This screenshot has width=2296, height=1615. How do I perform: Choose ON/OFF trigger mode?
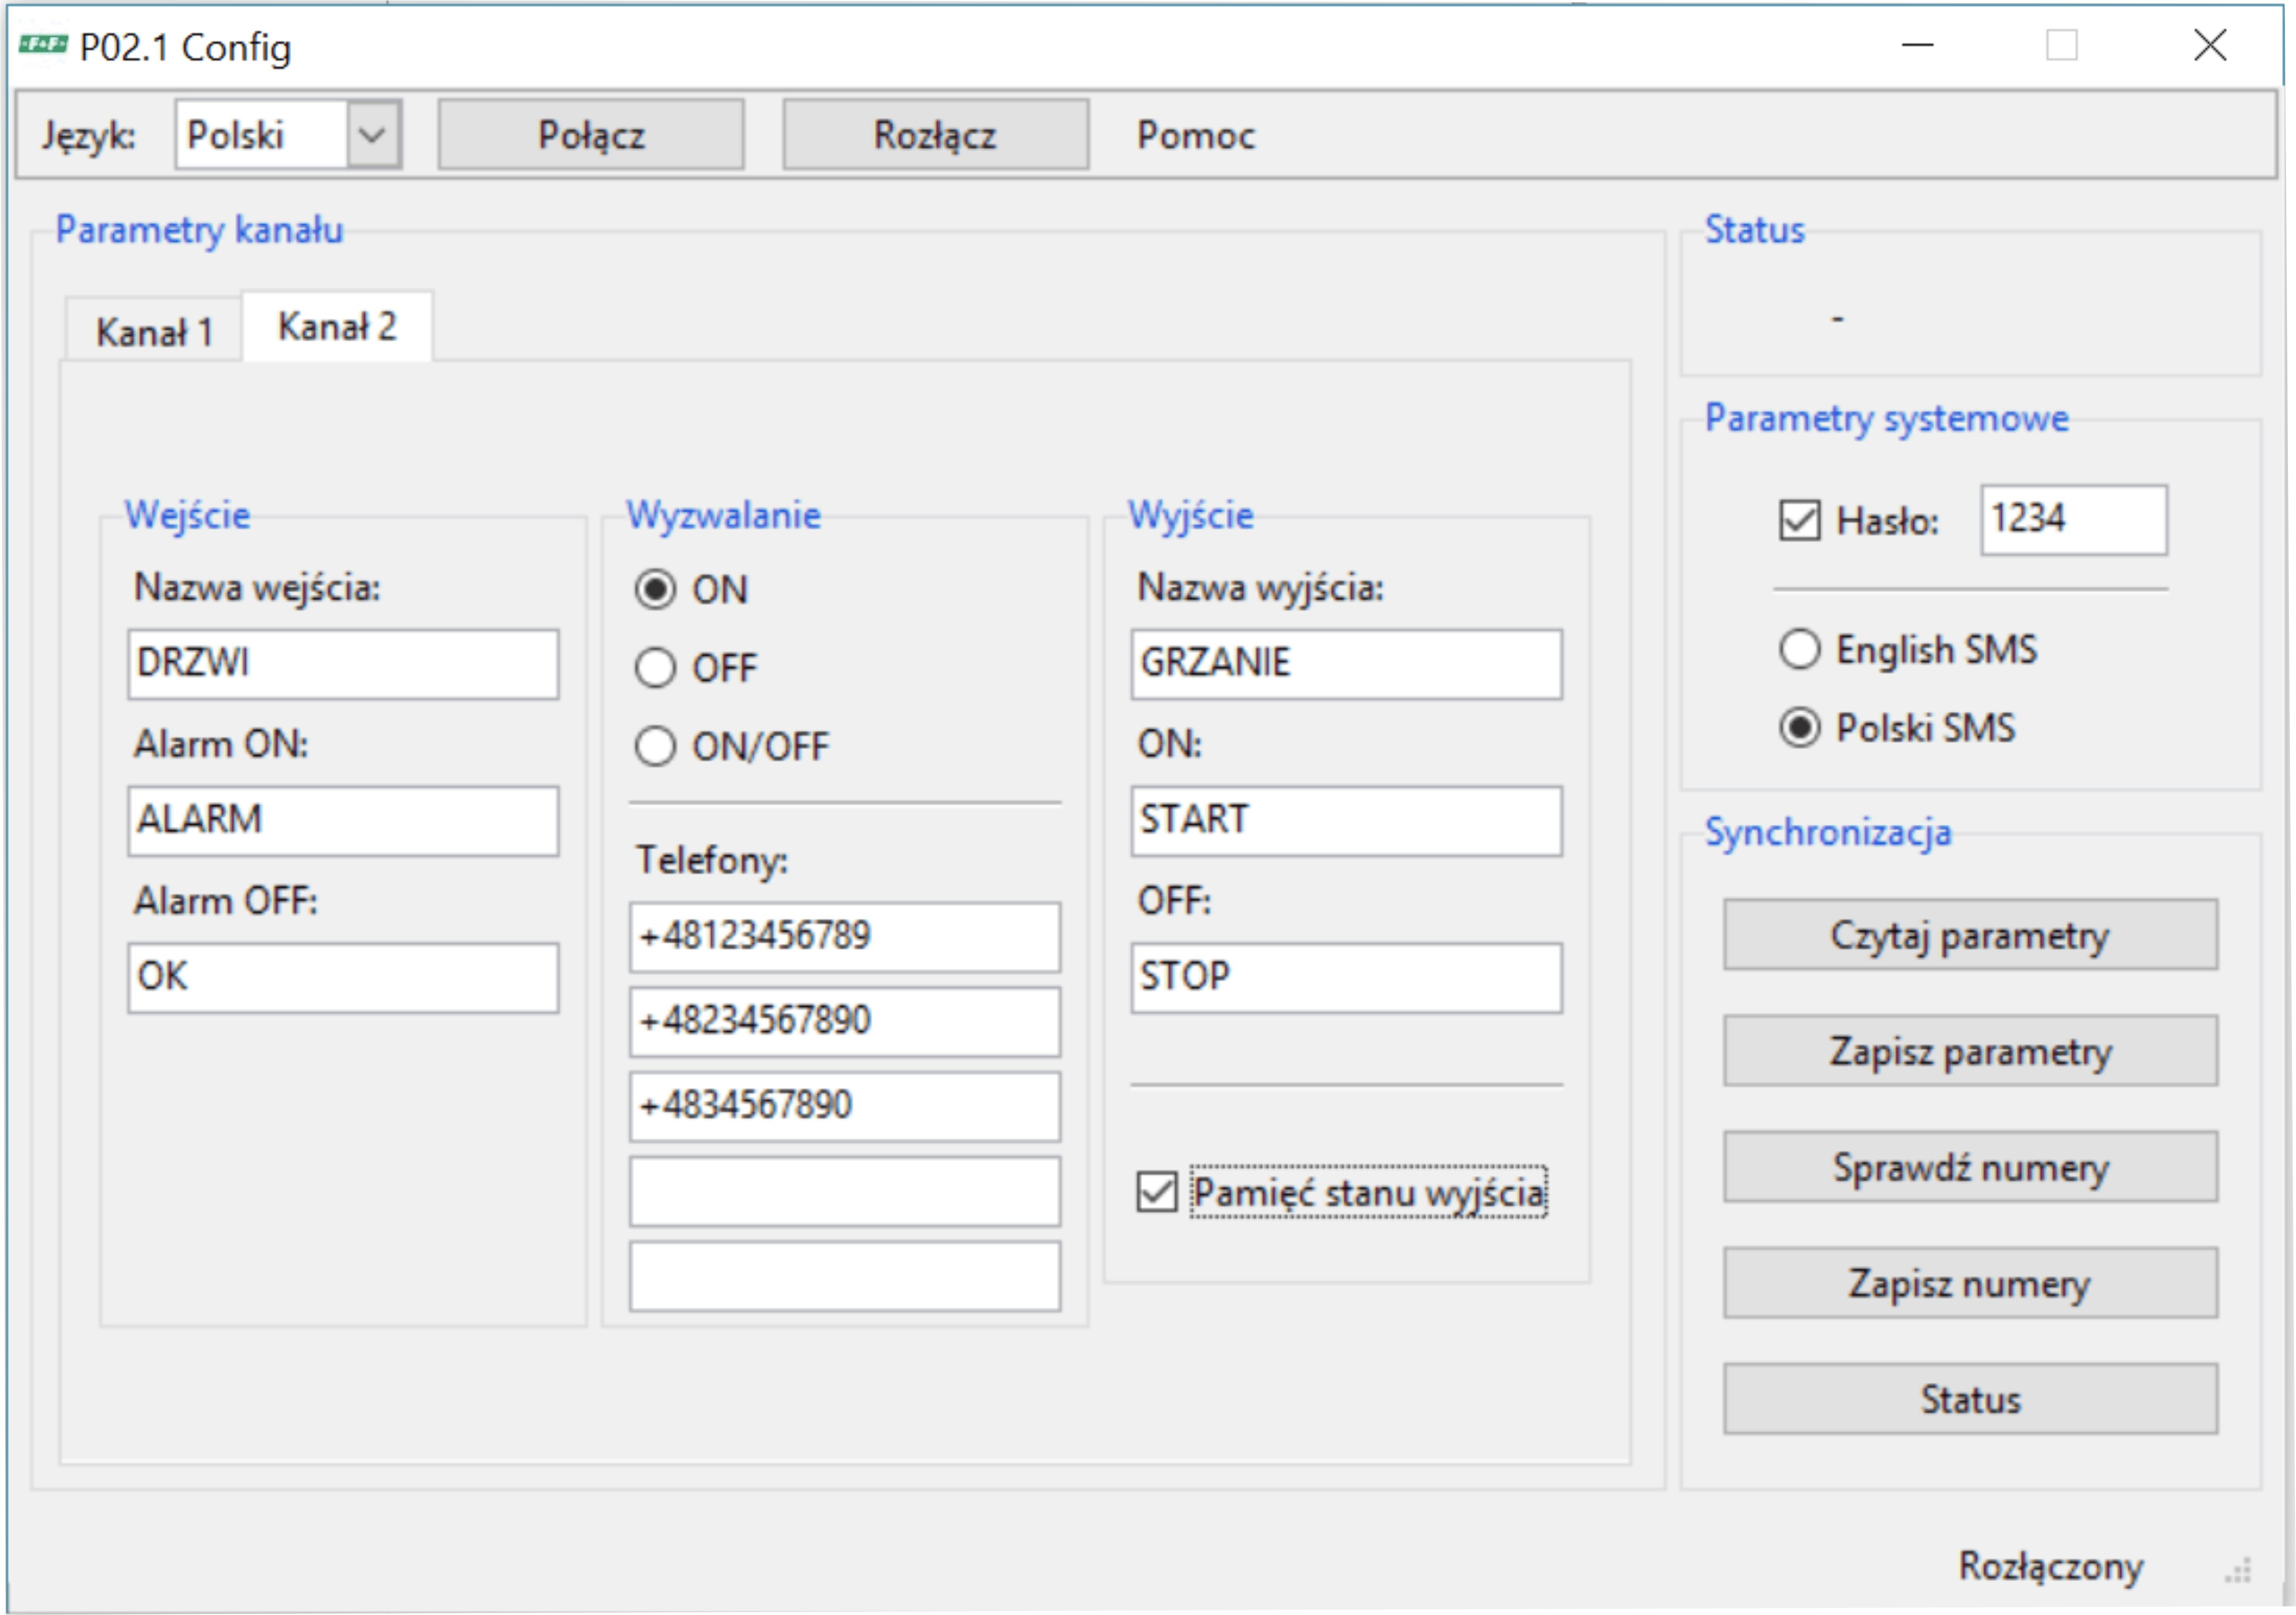655,747
